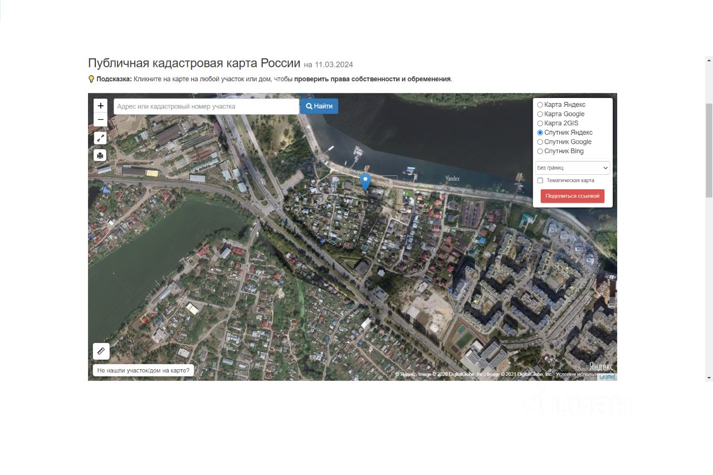
Task: Click Не нашли участок/дом на карте?
Action: click(143, 370)
